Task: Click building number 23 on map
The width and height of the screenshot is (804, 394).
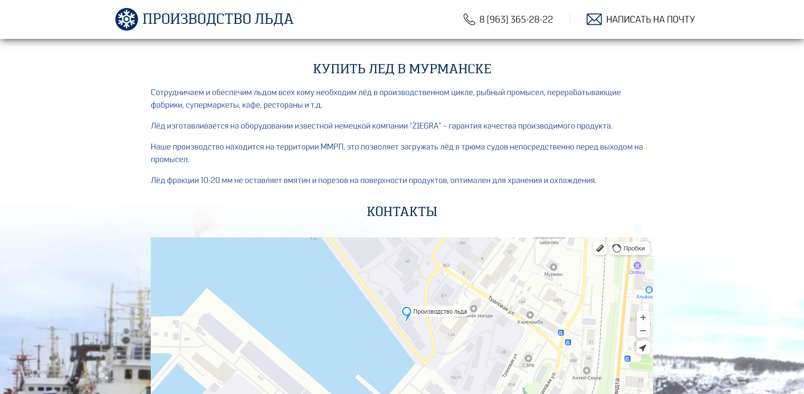Action: 641,381
